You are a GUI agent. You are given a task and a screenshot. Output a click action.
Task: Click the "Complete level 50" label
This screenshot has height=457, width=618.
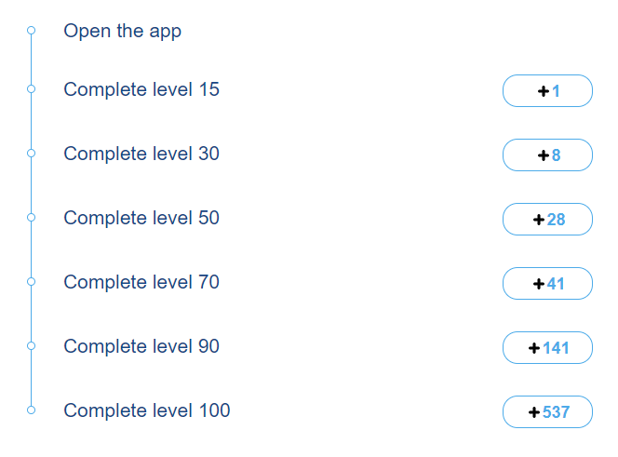click(x=141, y=218)
